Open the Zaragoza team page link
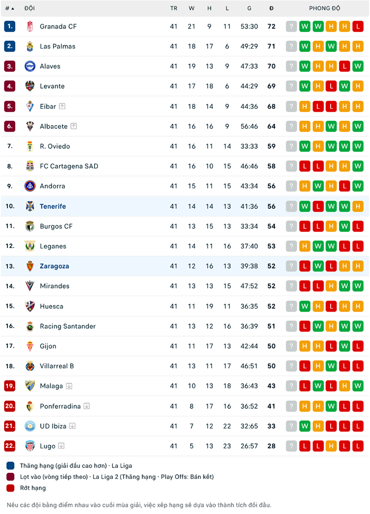 click(x=54, y=266)
